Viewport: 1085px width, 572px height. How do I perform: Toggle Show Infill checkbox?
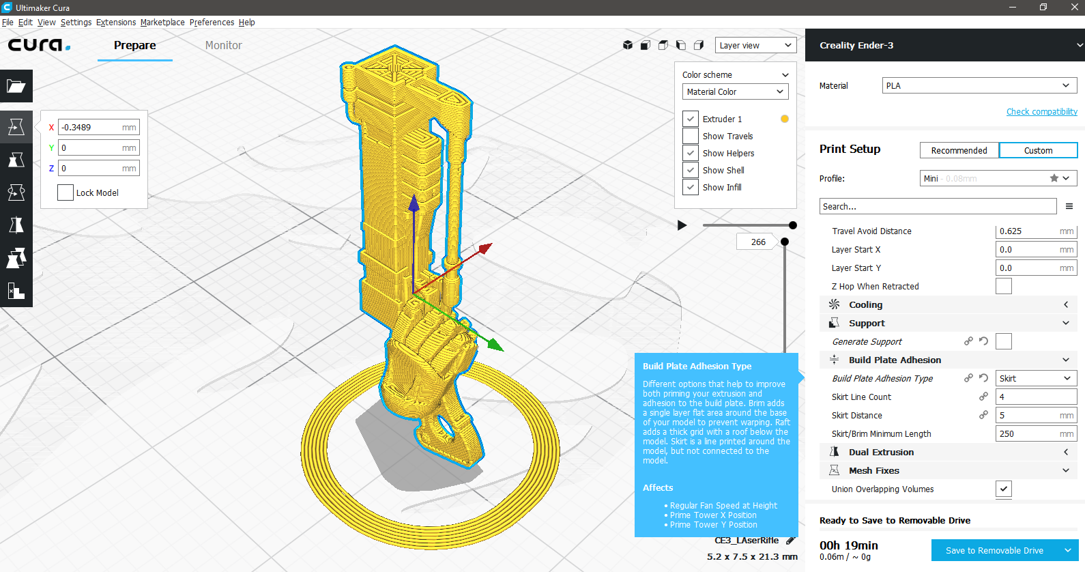(691, 187)
